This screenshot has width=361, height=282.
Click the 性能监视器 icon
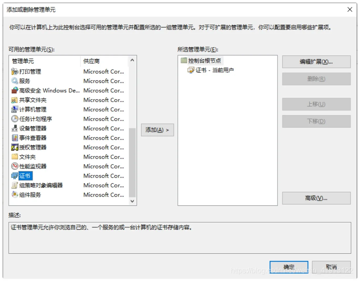tap(15, 166)
